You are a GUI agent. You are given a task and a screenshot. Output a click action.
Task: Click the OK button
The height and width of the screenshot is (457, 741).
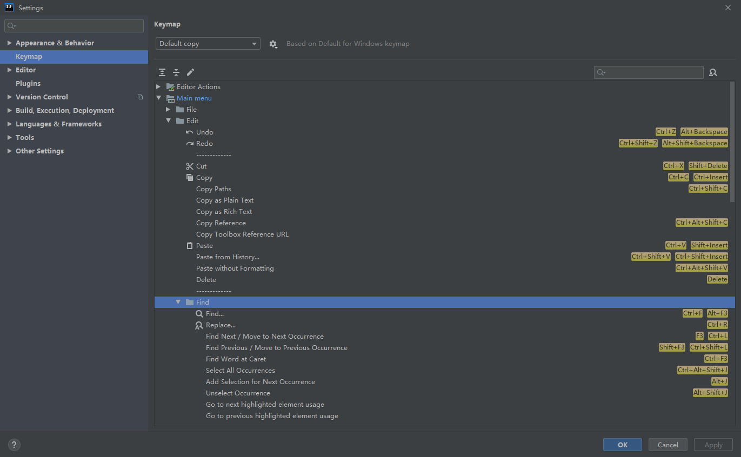tap(623, 445)
